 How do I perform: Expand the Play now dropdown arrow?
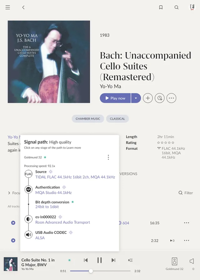pyautogui.click(x=136, y=98)
